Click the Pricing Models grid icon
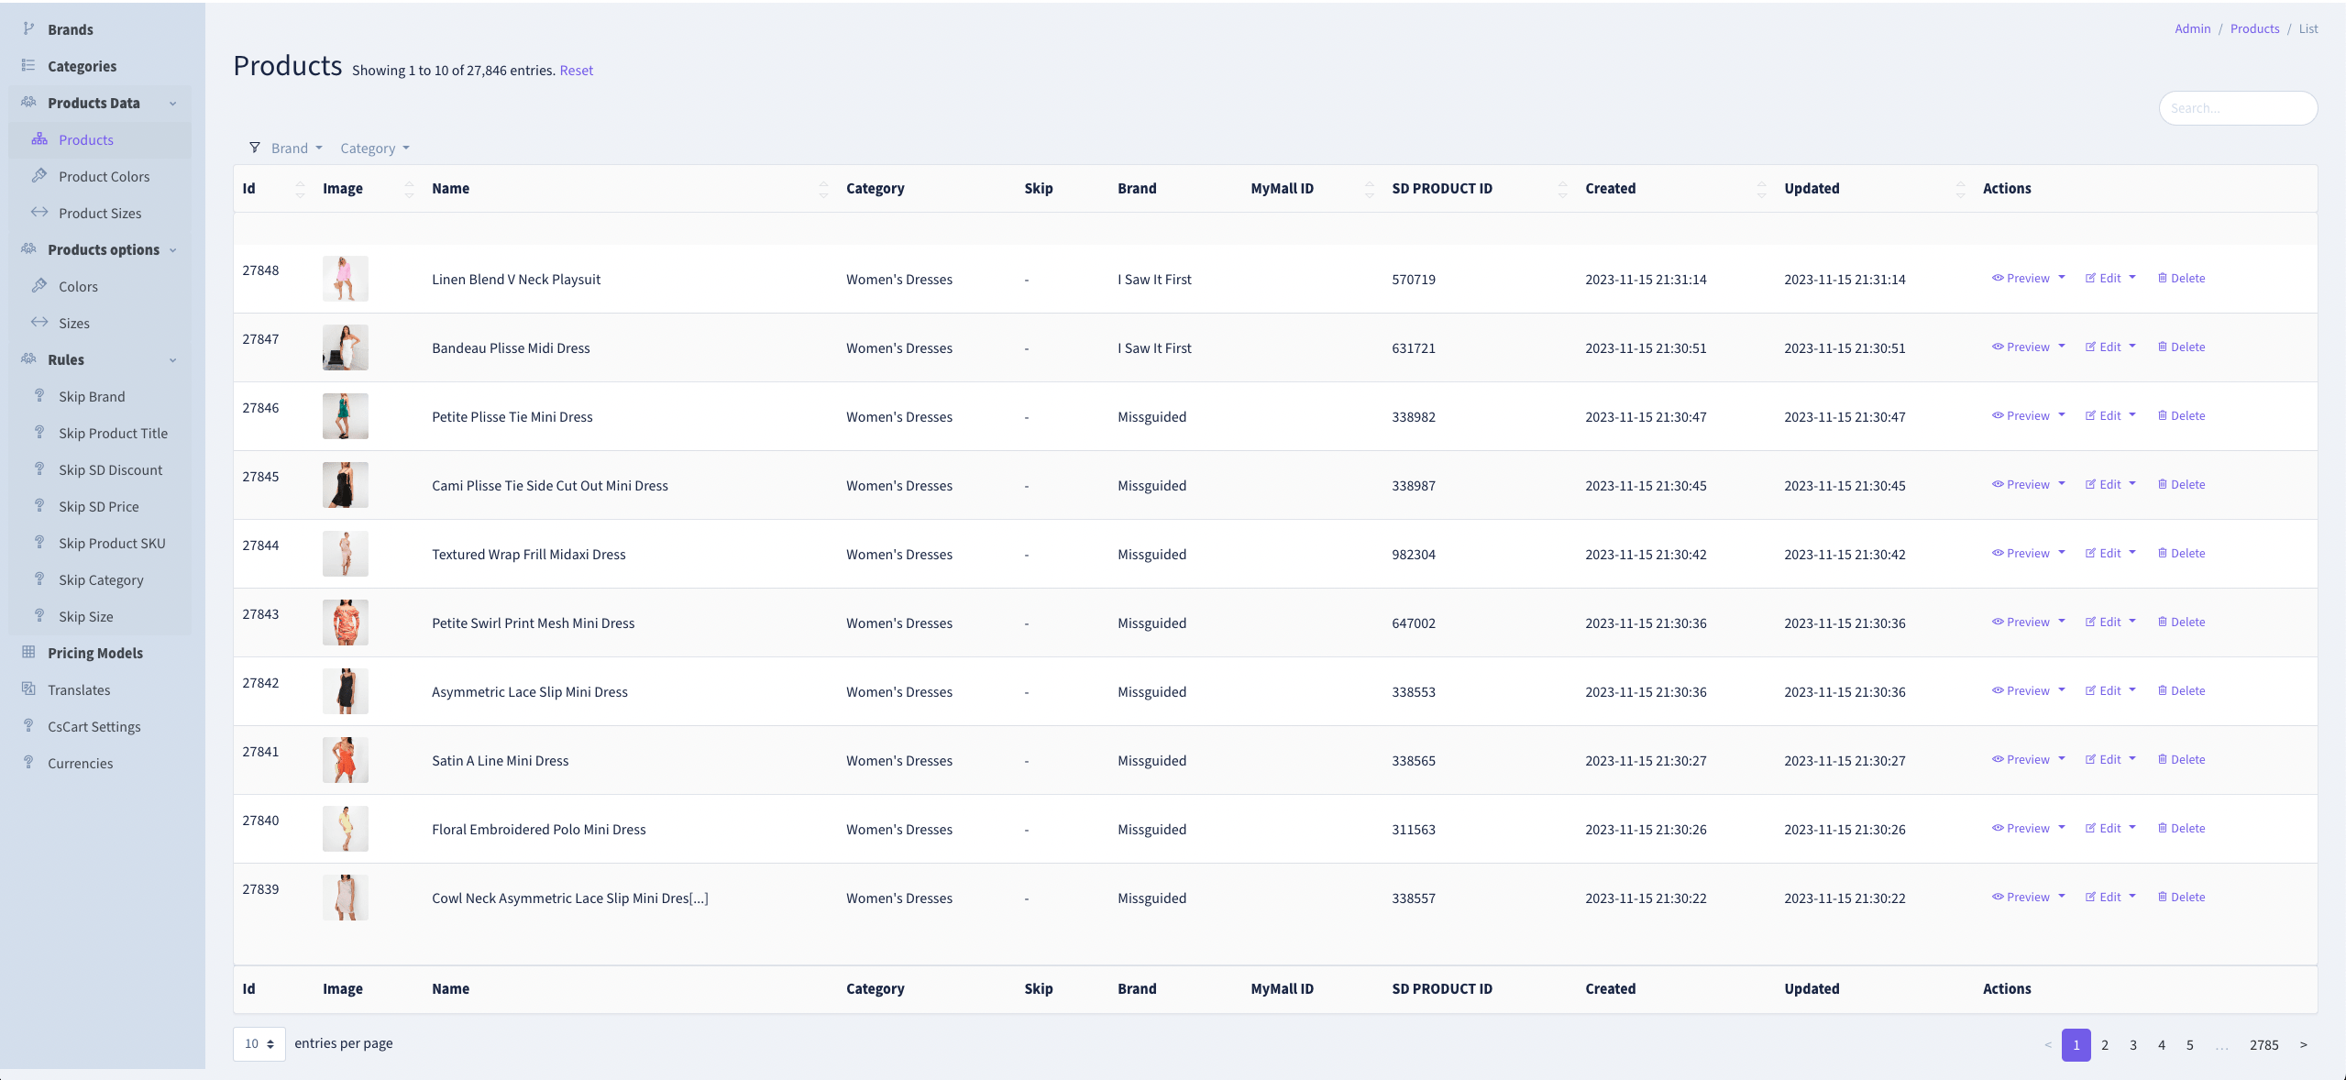The image size is (2346, 1080). coord(28,652)
